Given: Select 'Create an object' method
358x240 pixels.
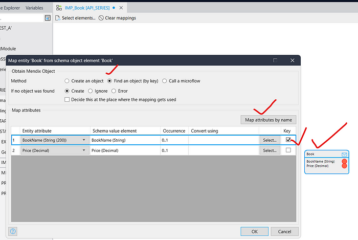Looking at the screenshot, I should [x=68, y=81].
